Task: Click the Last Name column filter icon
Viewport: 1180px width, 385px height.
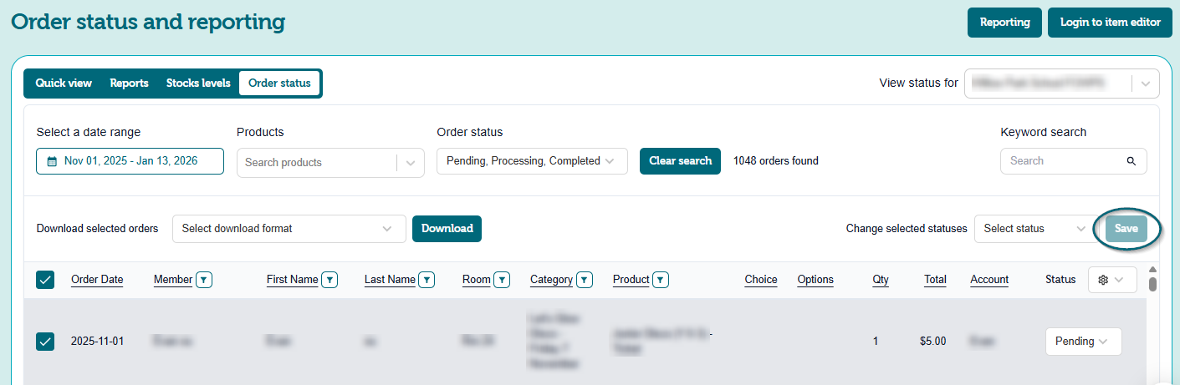Action: click(x=427, y=280)
